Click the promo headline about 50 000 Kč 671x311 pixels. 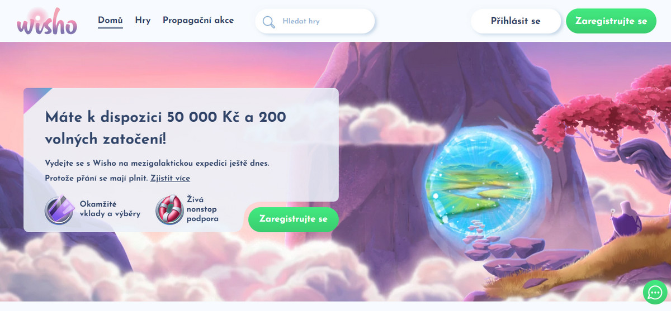click(x=166, y=127)
